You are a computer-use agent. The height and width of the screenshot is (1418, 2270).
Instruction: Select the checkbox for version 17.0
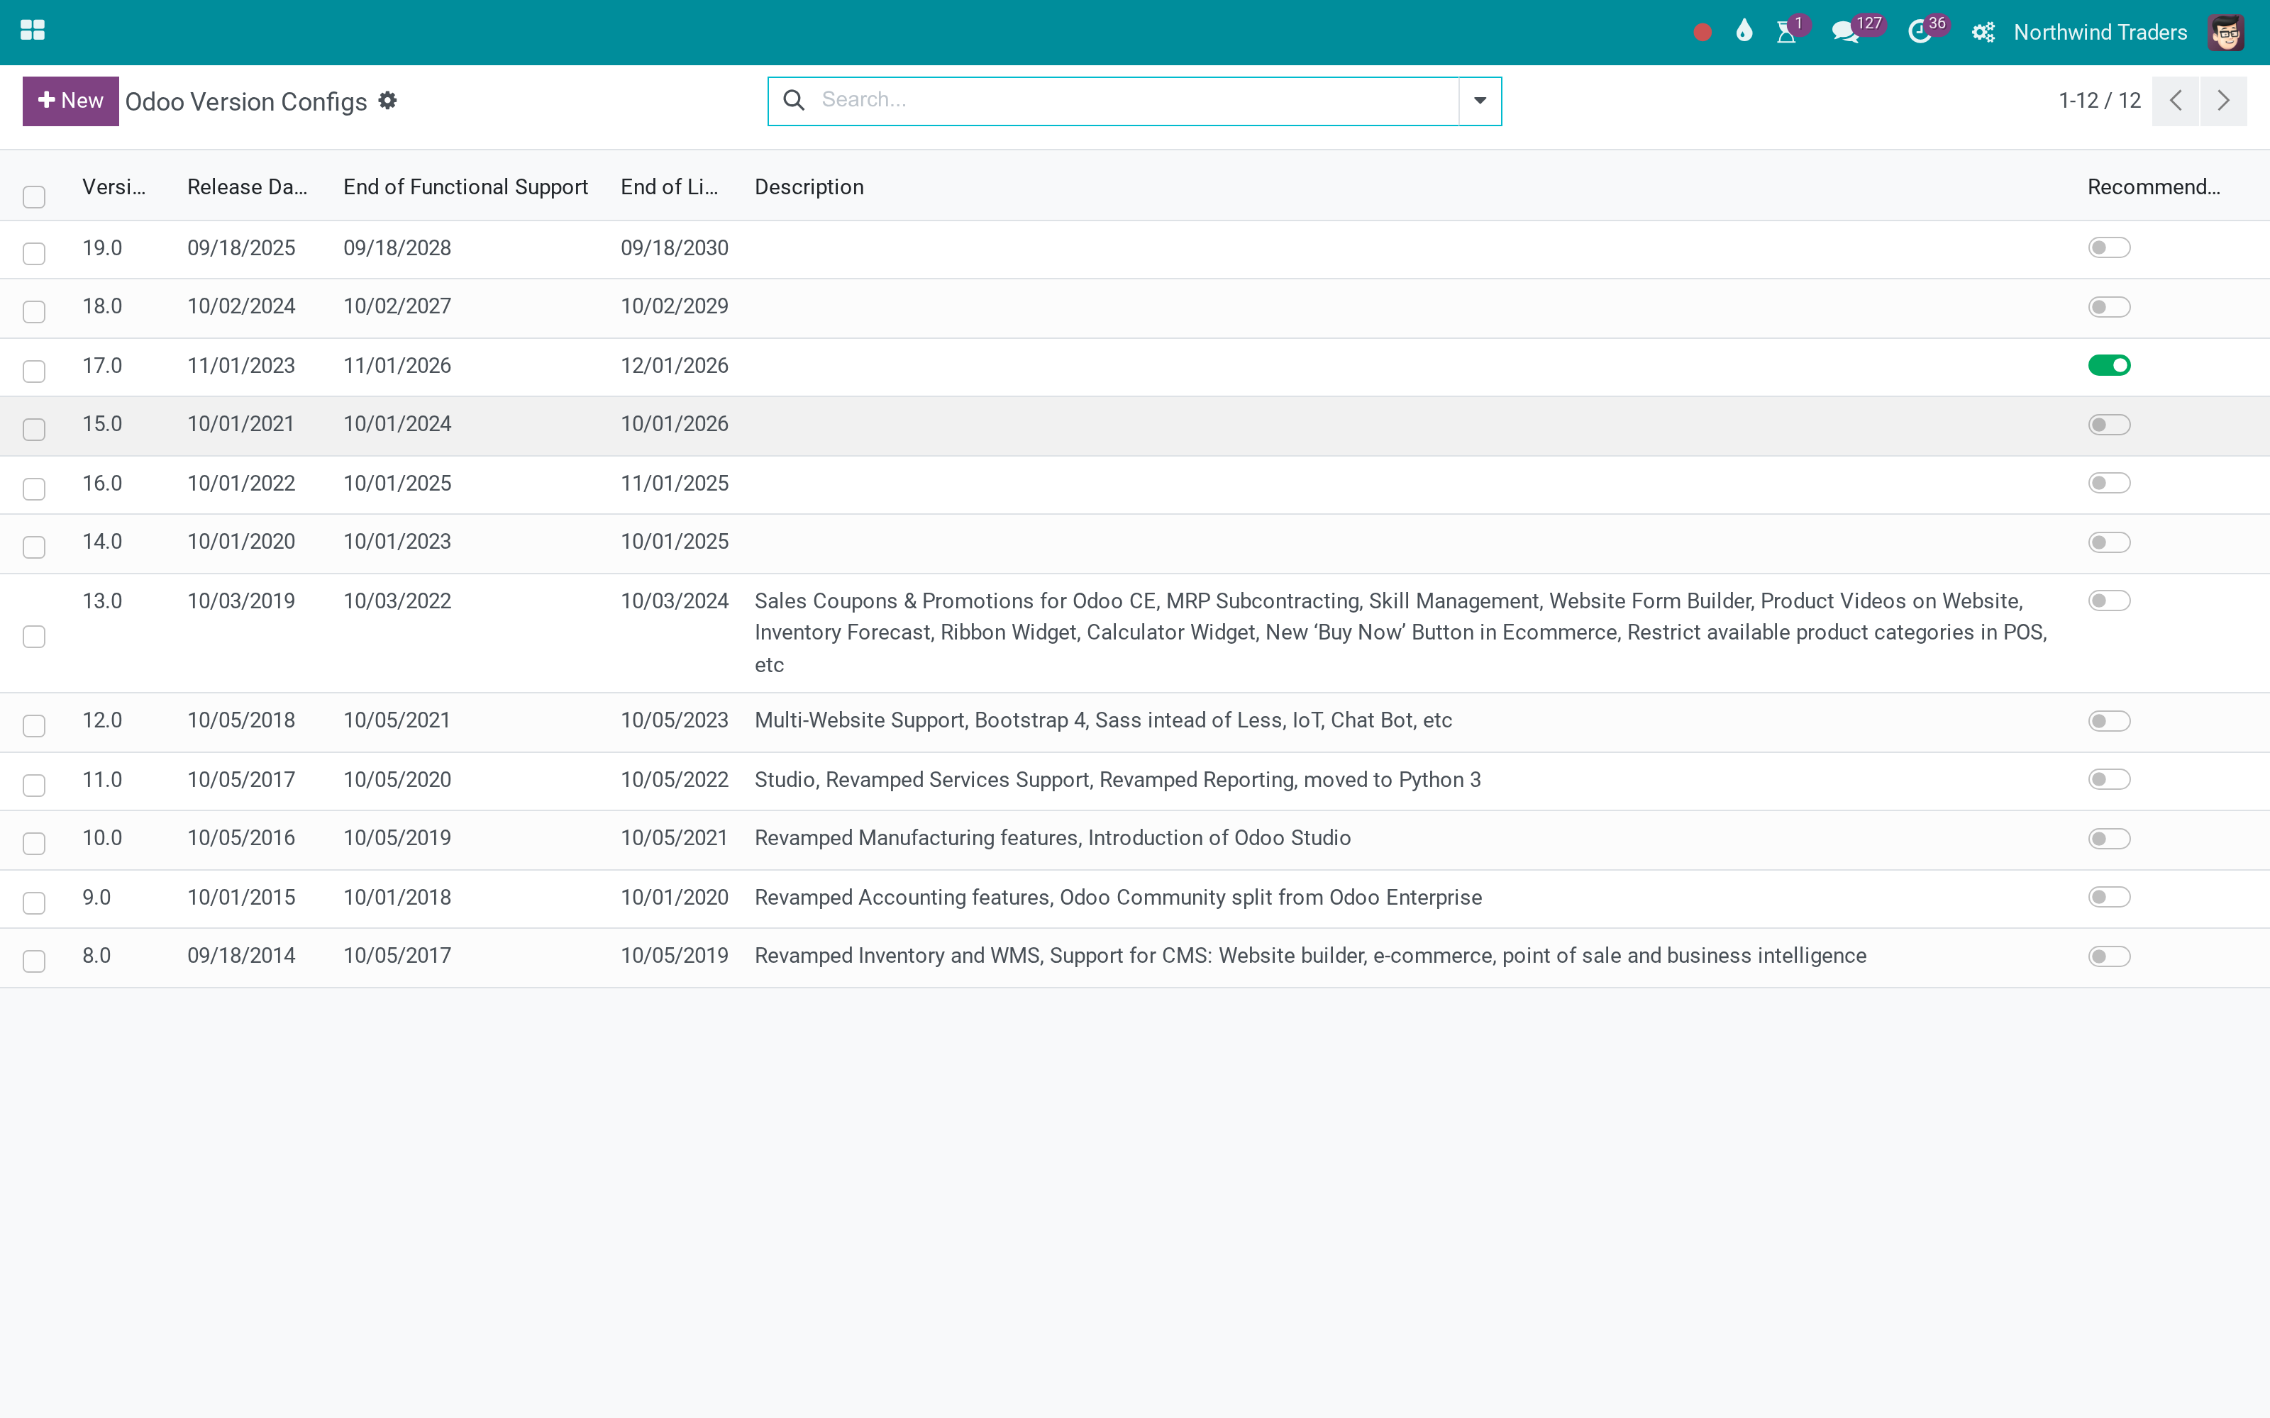34,370
